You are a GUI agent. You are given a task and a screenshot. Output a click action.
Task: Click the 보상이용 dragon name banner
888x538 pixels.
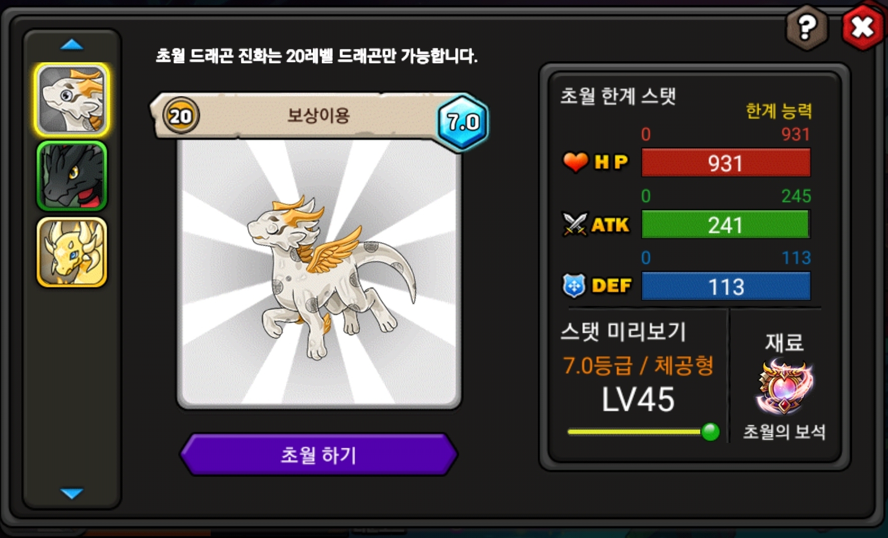318,116
